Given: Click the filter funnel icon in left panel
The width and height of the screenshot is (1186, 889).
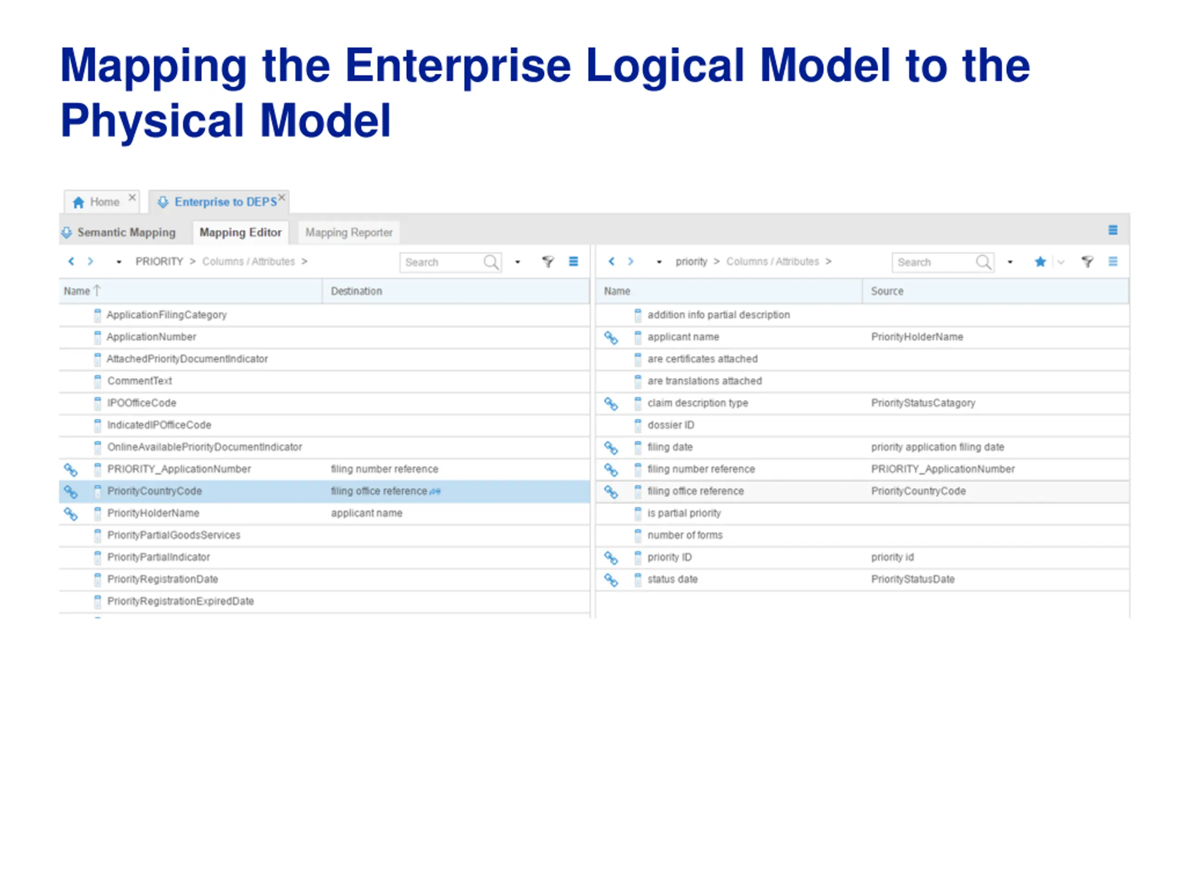Looking at the screenshot, I should [548, 262].
